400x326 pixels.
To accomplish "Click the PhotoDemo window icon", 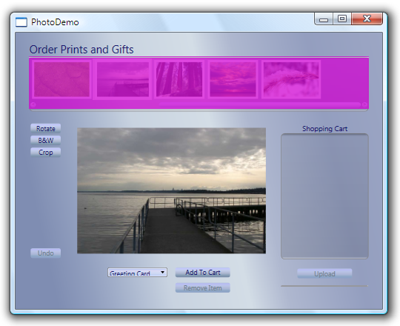I will click(21, 22).
